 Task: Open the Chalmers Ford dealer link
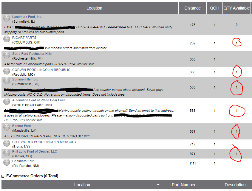coord(23,161)
